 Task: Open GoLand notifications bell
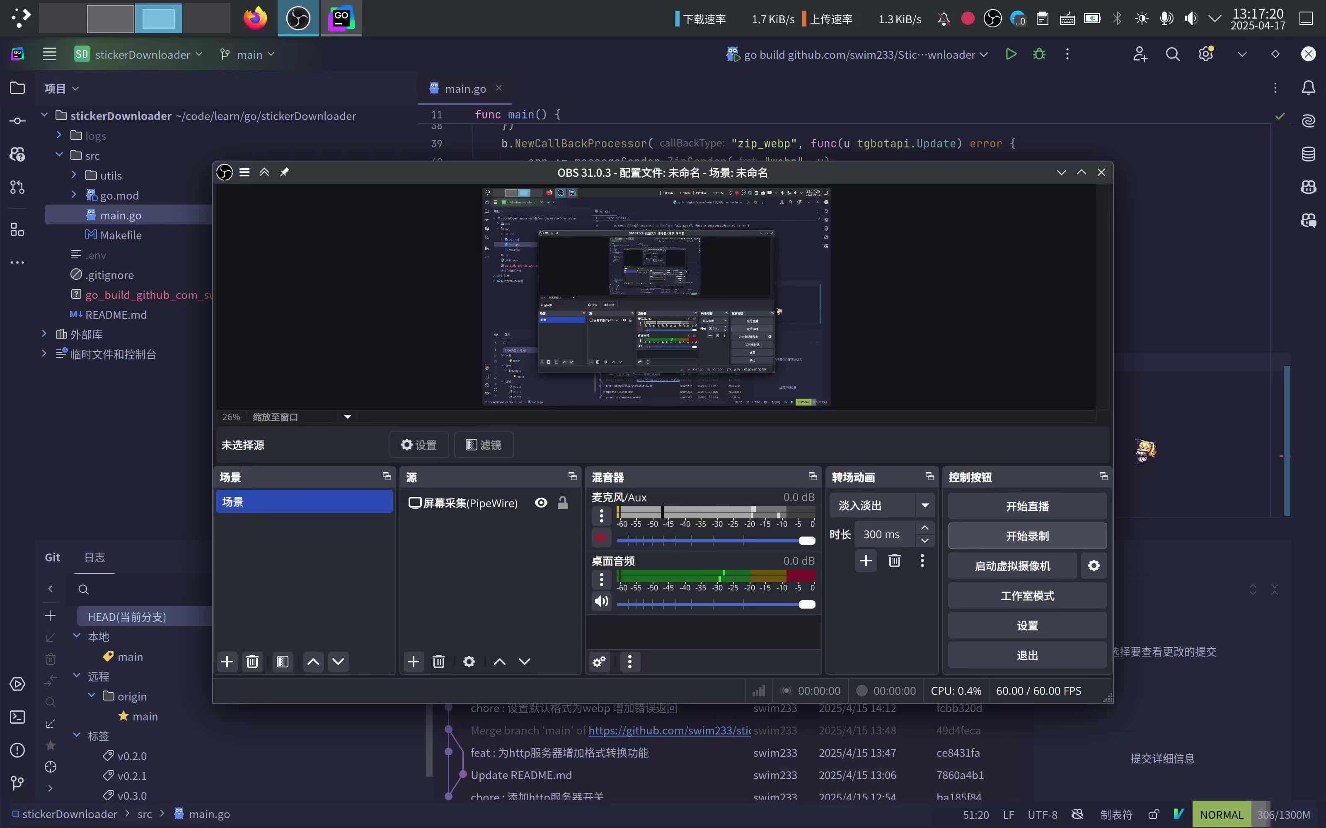(1309, 88)
